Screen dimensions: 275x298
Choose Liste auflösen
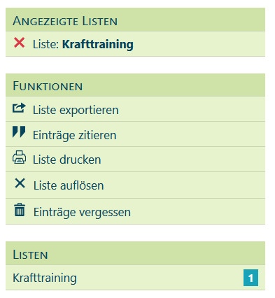(x=69, y=185)
